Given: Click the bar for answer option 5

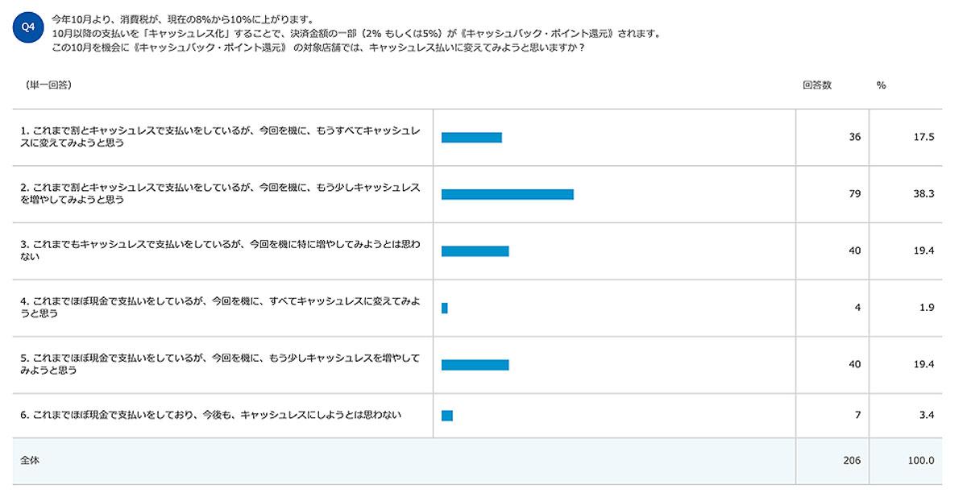Looking at the screenshot, I should click(475, 365).
